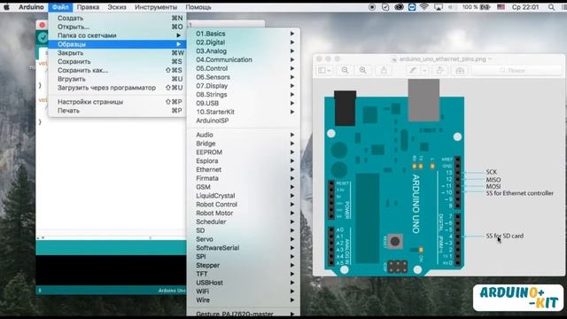Select the highlighted Образцы entry
The image size is (567, 319).
click(117, 44)
